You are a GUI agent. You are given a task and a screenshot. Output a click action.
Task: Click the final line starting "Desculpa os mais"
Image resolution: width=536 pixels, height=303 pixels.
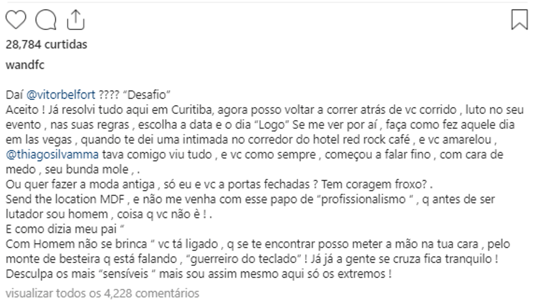pyautogui.click(x=199, y=274)
